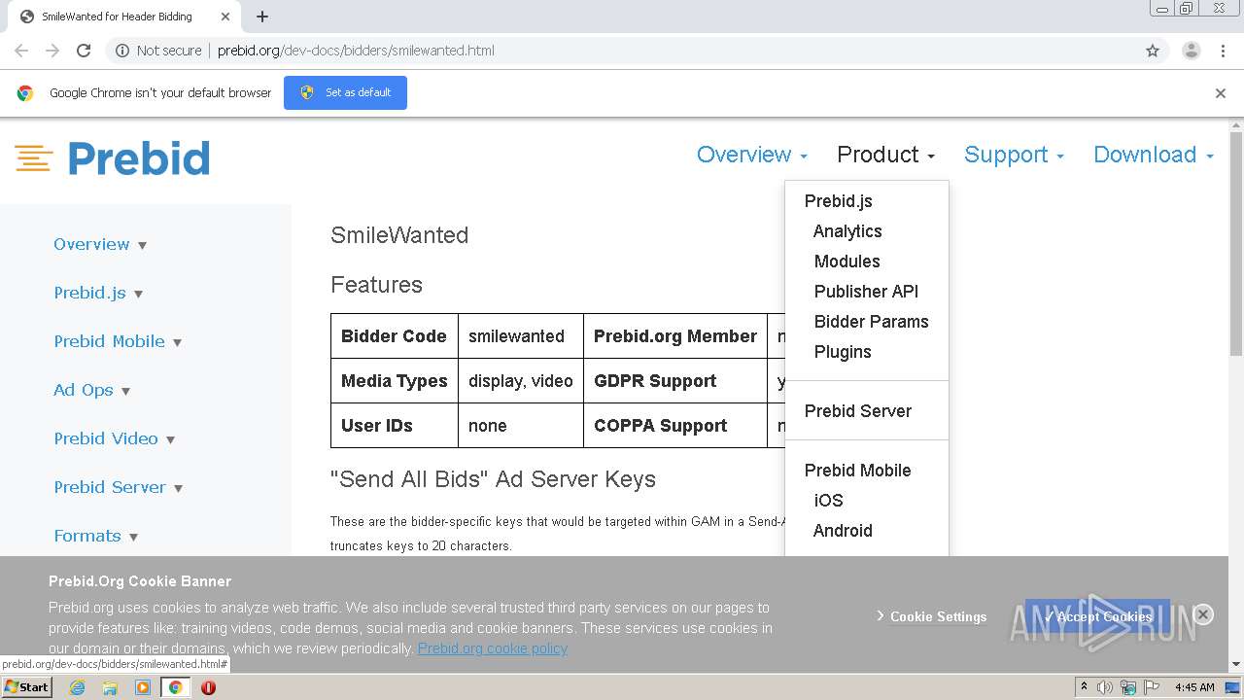Open Bidder Params in the Product menu
The image size is (1244, 700).
[x=872, y=322]
